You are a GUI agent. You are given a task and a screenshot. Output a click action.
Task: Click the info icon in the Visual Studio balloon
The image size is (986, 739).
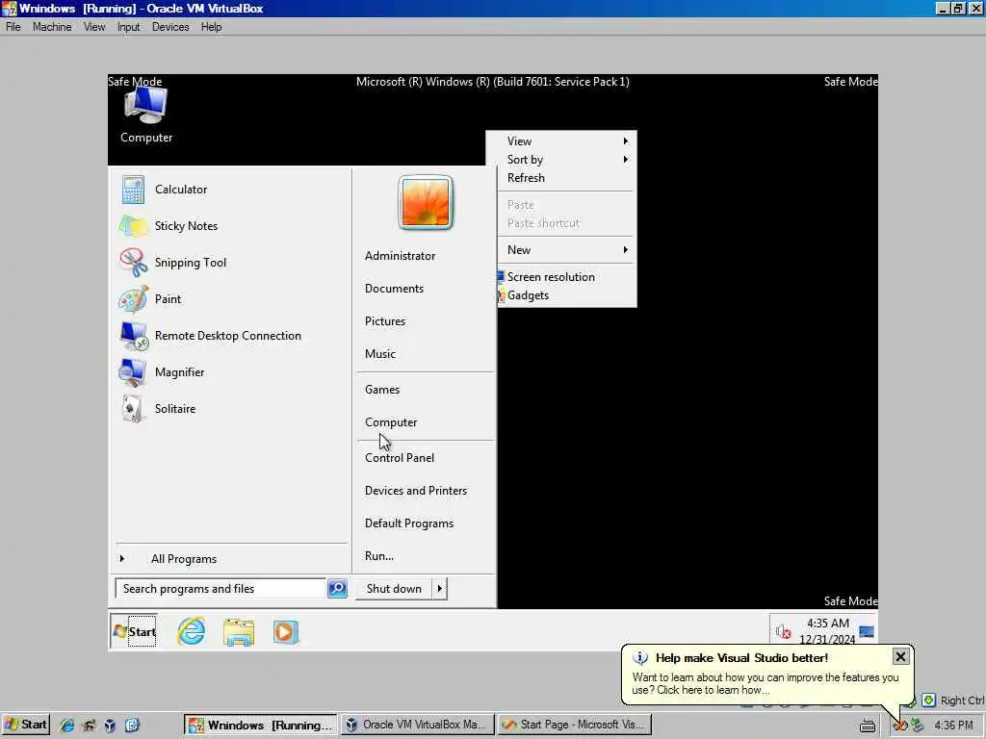640,658
